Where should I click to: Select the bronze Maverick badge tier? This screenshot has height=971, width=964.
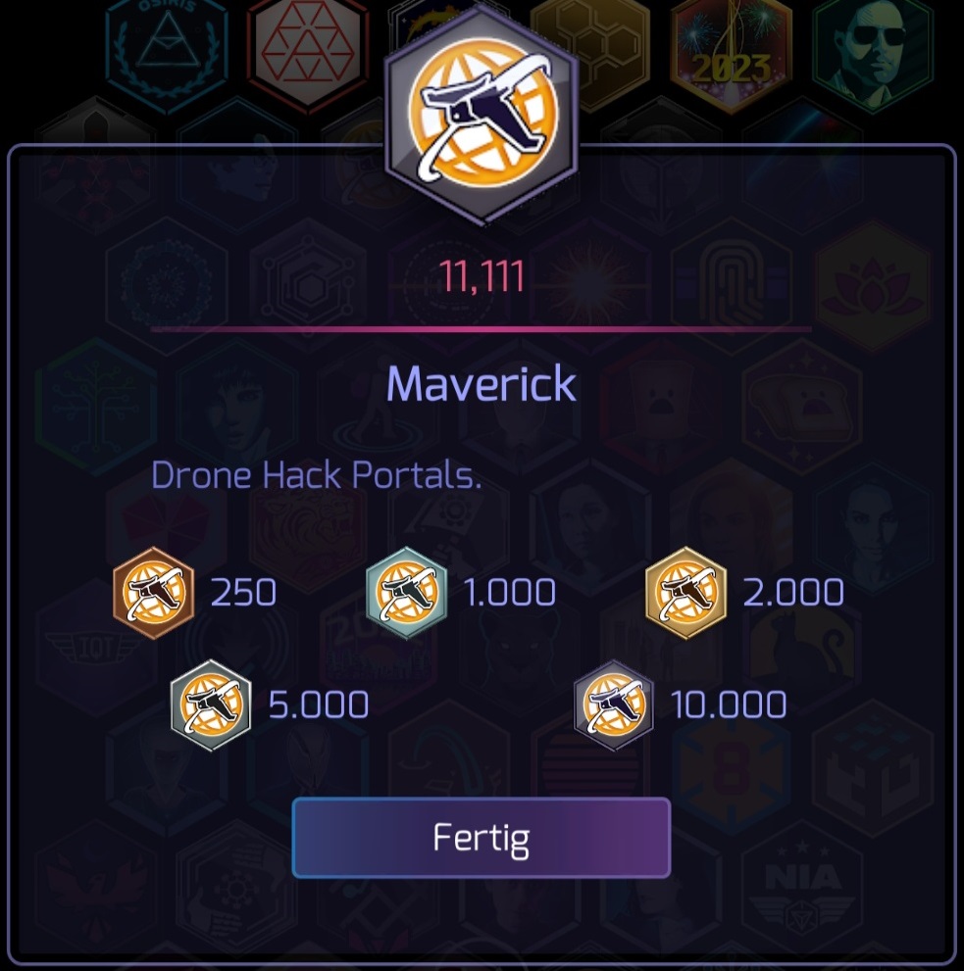154,593
